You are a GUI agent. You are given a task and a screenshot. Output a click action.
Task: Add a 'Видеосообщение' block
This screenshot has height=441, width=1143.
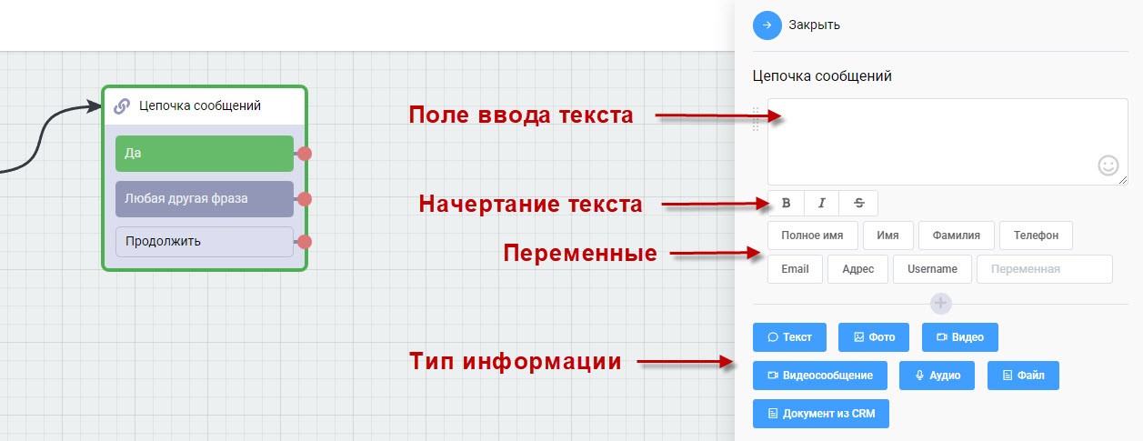coord(819,376)
